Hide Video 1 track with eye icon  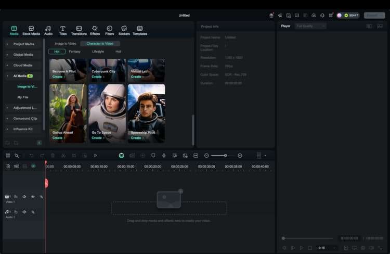click(x=33, y=197)
